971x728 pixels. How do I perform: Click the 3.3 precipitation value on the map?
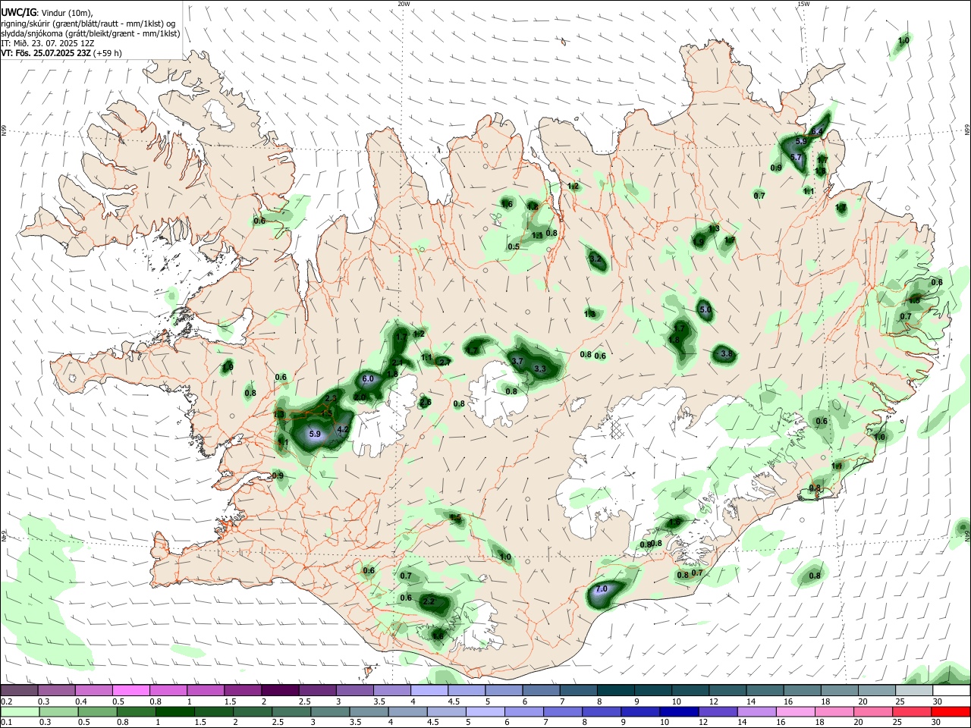[540, 369]
